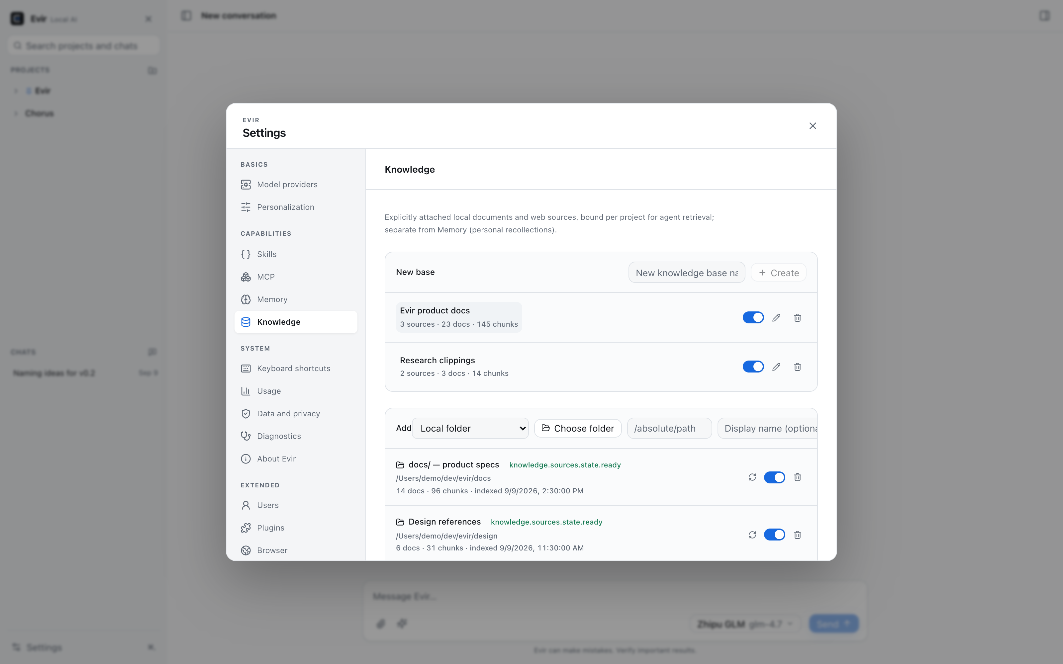Close the Settings dialog
The width and height of the screenshot is (1063, 664).
click(813, 126)
